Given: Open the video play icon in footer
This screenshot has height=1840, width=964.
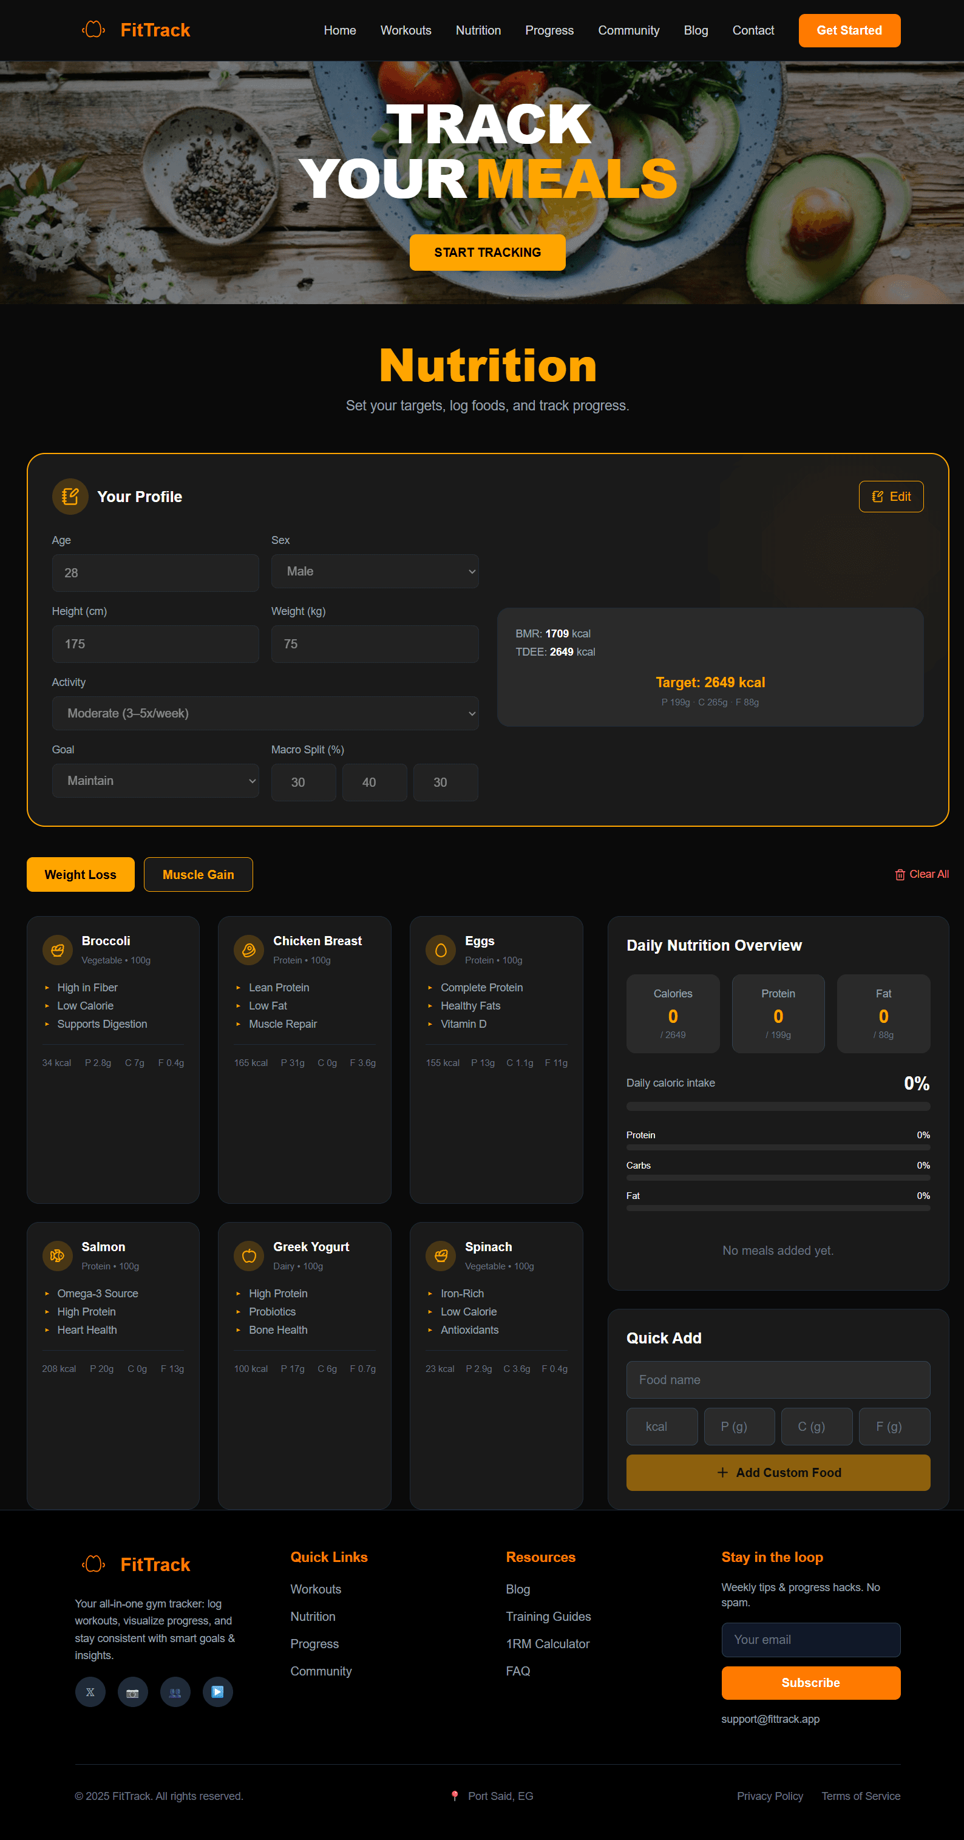Looking at the screenshot, I should (218, 1692).
